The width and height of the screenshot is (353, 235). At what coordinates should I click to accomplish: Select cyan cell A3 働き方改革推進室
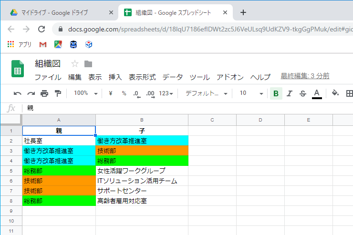[59, 151]
